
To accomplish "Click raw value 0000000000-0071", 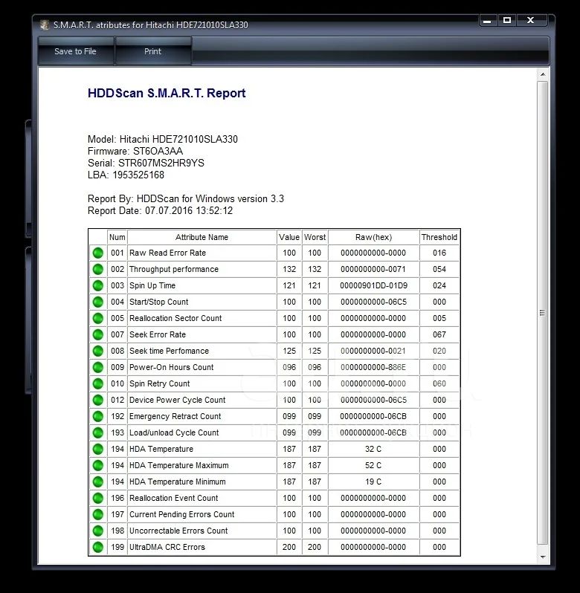I will [x=373, y=269].
